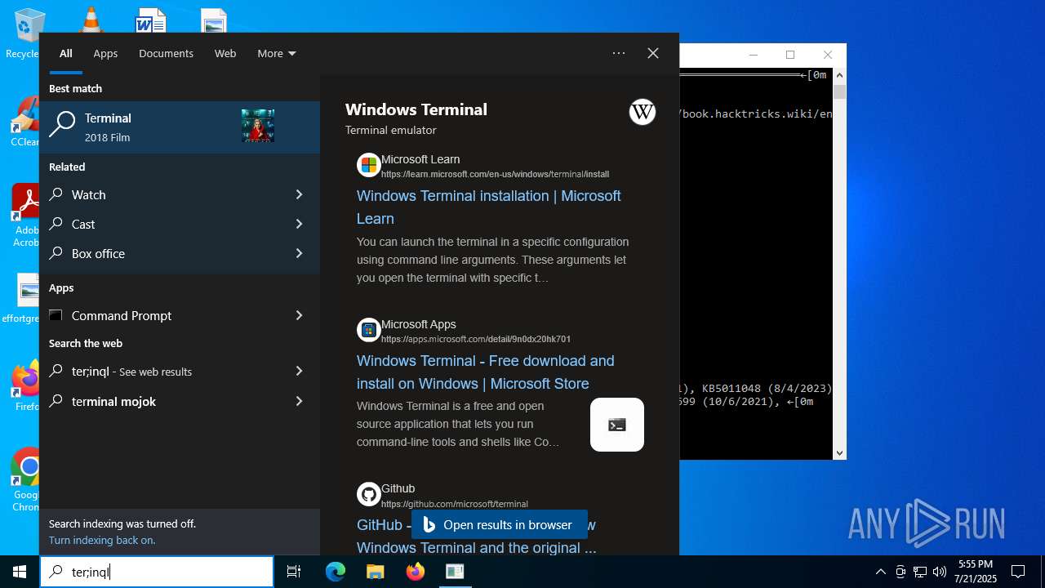Click the network tray icon
Image resolution: width=1045 pixels, height=588 pixels.
920,572
